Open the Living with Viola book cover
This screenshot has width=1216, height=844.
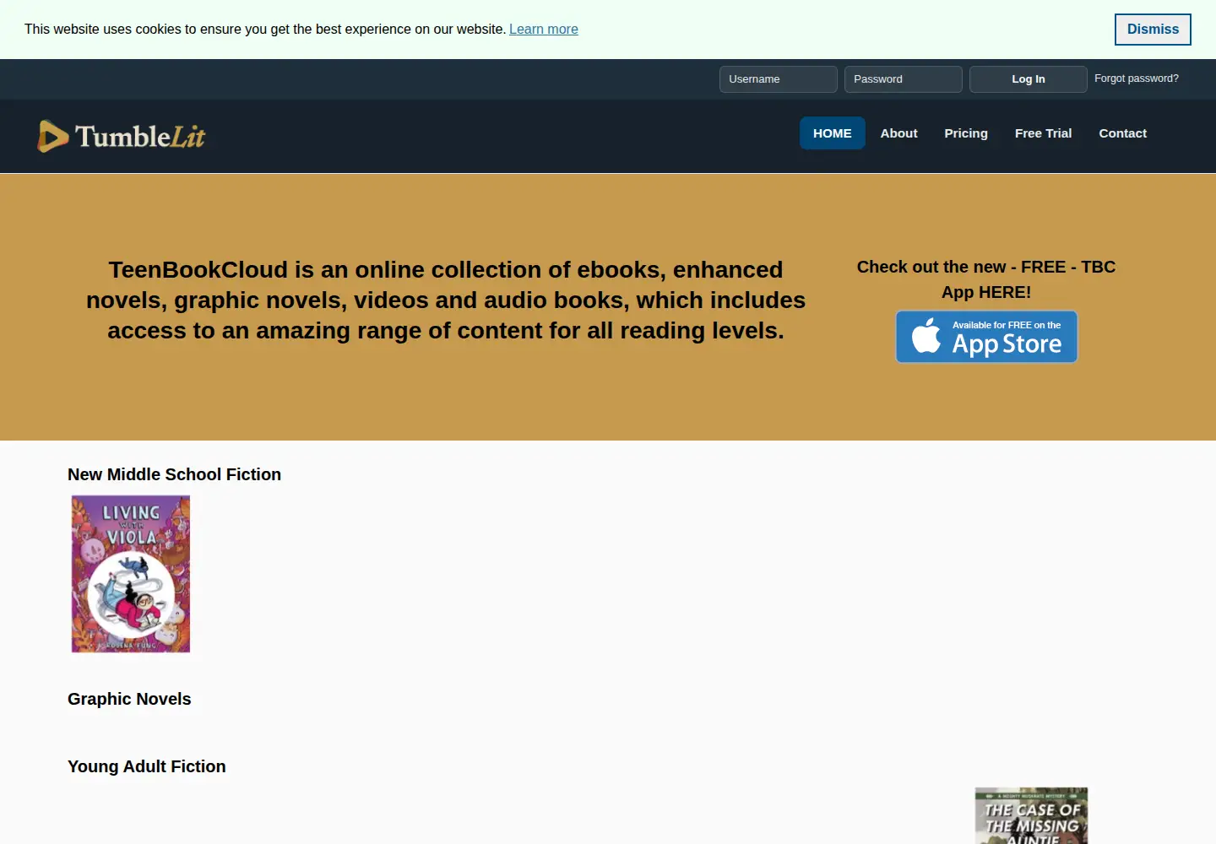131,574
